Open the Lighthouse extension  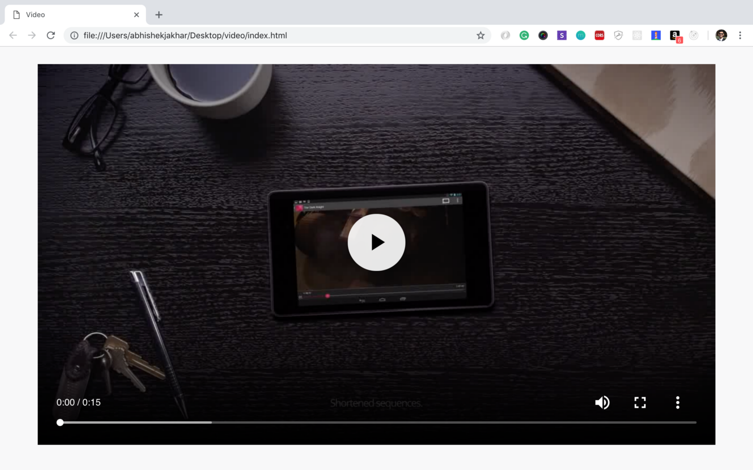(x=656, y=35)
